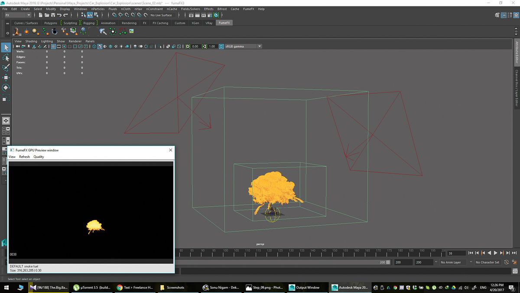The width and height of the screenshot is (520, 293).
Task: Open the animation preferences icon at bottom right
Action: click(x=514, y=261)
